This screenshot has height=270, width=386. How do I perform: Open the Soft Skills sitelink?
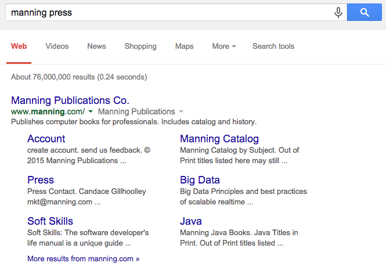[50, 221]
